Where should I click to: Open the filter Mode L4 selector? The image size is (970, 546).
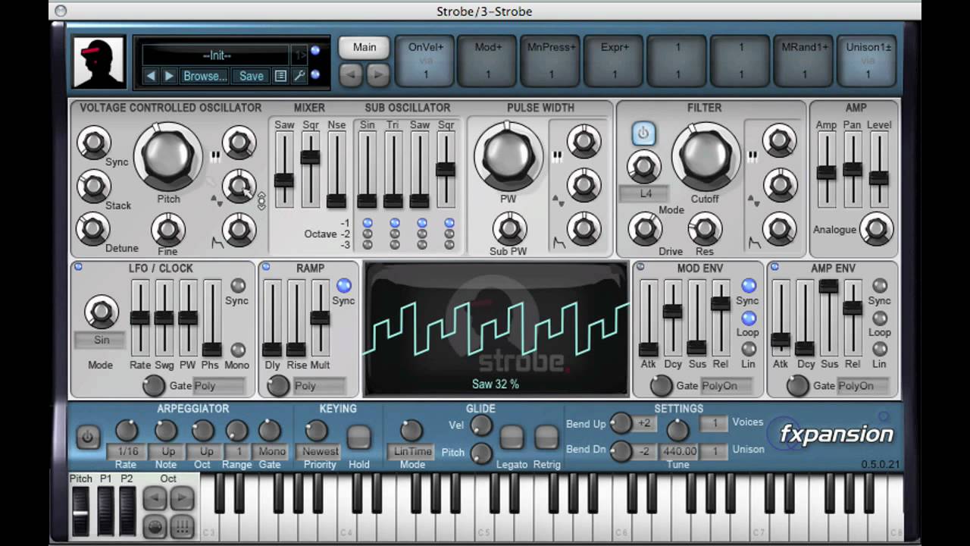pos(646,193)
